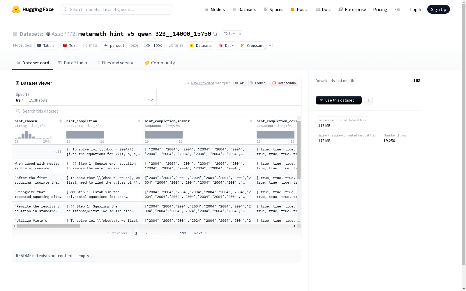Jump to page 193 of the dataset
Screen dimensions: 466x291
[183, 233]
